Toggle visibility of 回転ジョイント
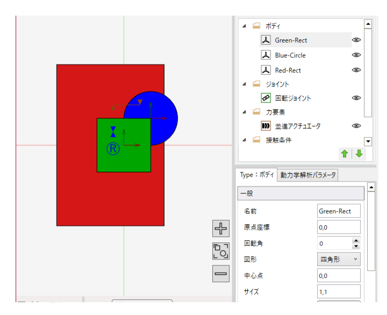 (x=356, y=98)
